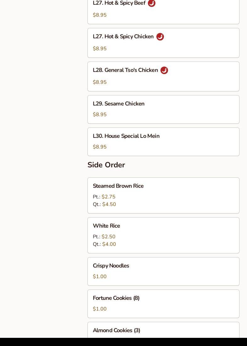Select L29. Sesame Chicken menu item

pyautogui.click(x=119, y=104)
